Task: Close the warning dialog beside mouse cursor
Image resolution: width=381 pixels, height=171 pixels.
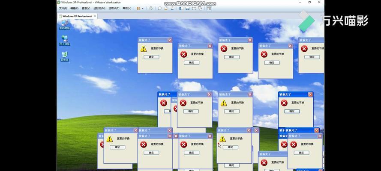Action: click(249, 130)
